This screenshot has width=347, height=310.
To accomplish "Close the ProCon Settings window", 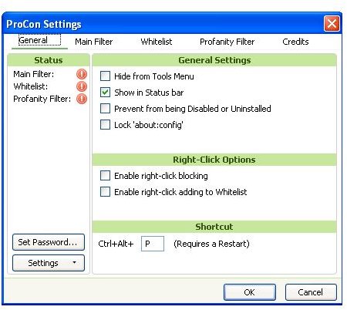I will (x=332, y=24).
